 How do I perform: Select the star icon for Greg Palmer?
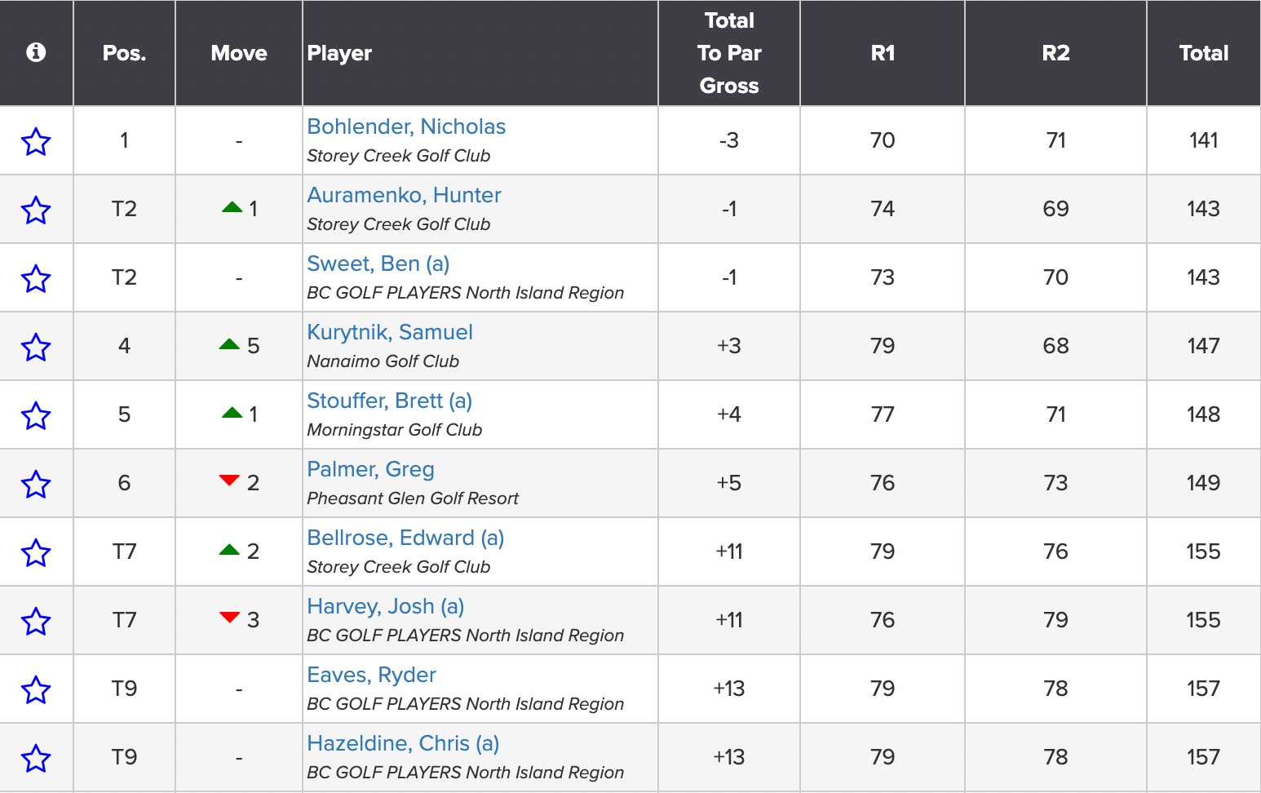tap(36, 484)
